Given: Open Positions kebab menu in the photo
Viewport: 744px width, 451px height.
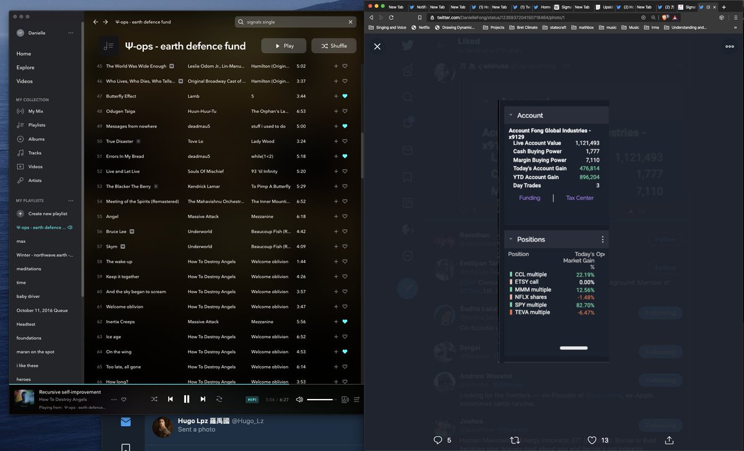Looking at the screenshot, I should [602, 239].
